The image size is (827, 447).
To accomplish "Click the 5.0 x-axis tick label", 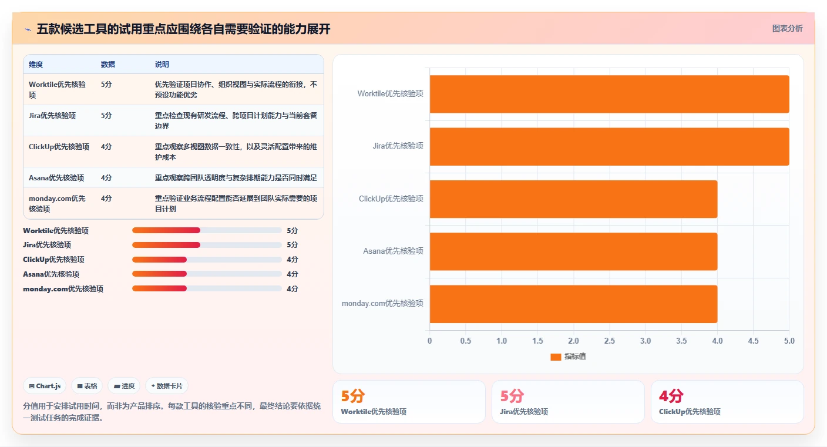I will click(x=789, y=341).
